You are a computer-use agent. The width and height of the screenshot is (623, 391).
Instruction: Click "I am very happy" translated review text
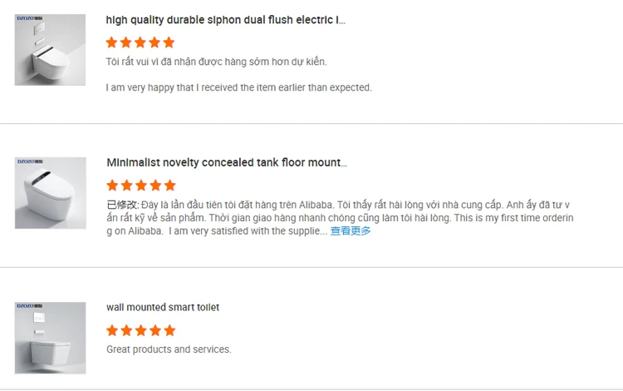[238, 87]
